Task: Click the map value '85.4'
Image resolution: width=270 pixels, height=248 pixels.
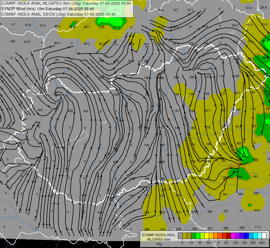Action: click(58, 26)
